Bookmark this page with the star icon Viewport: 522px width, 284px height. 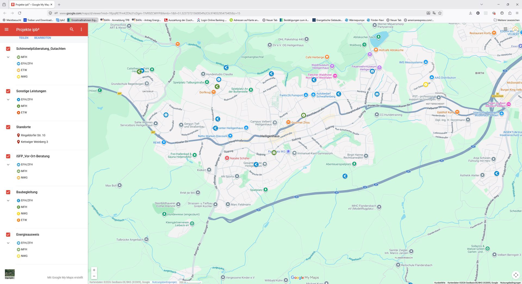[x=440, y=13]
